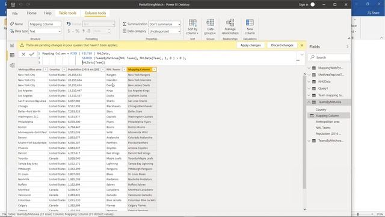Click the NHLData table icon

314,81
